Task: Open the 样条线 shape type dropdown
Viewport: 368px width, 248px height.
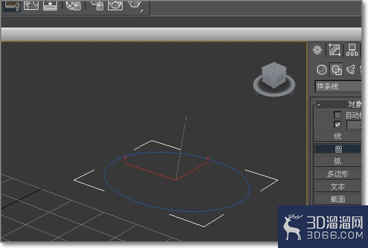Action: click(x=338, y=86)
